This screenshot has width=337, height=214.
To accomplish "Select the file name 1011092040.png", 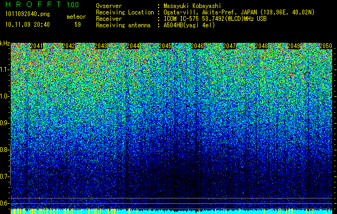I will pyautogui.click(x=28, y=14).
